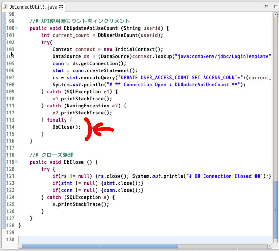
Task: Place cursor on the DbClose() call
Action: pos(66,127)
